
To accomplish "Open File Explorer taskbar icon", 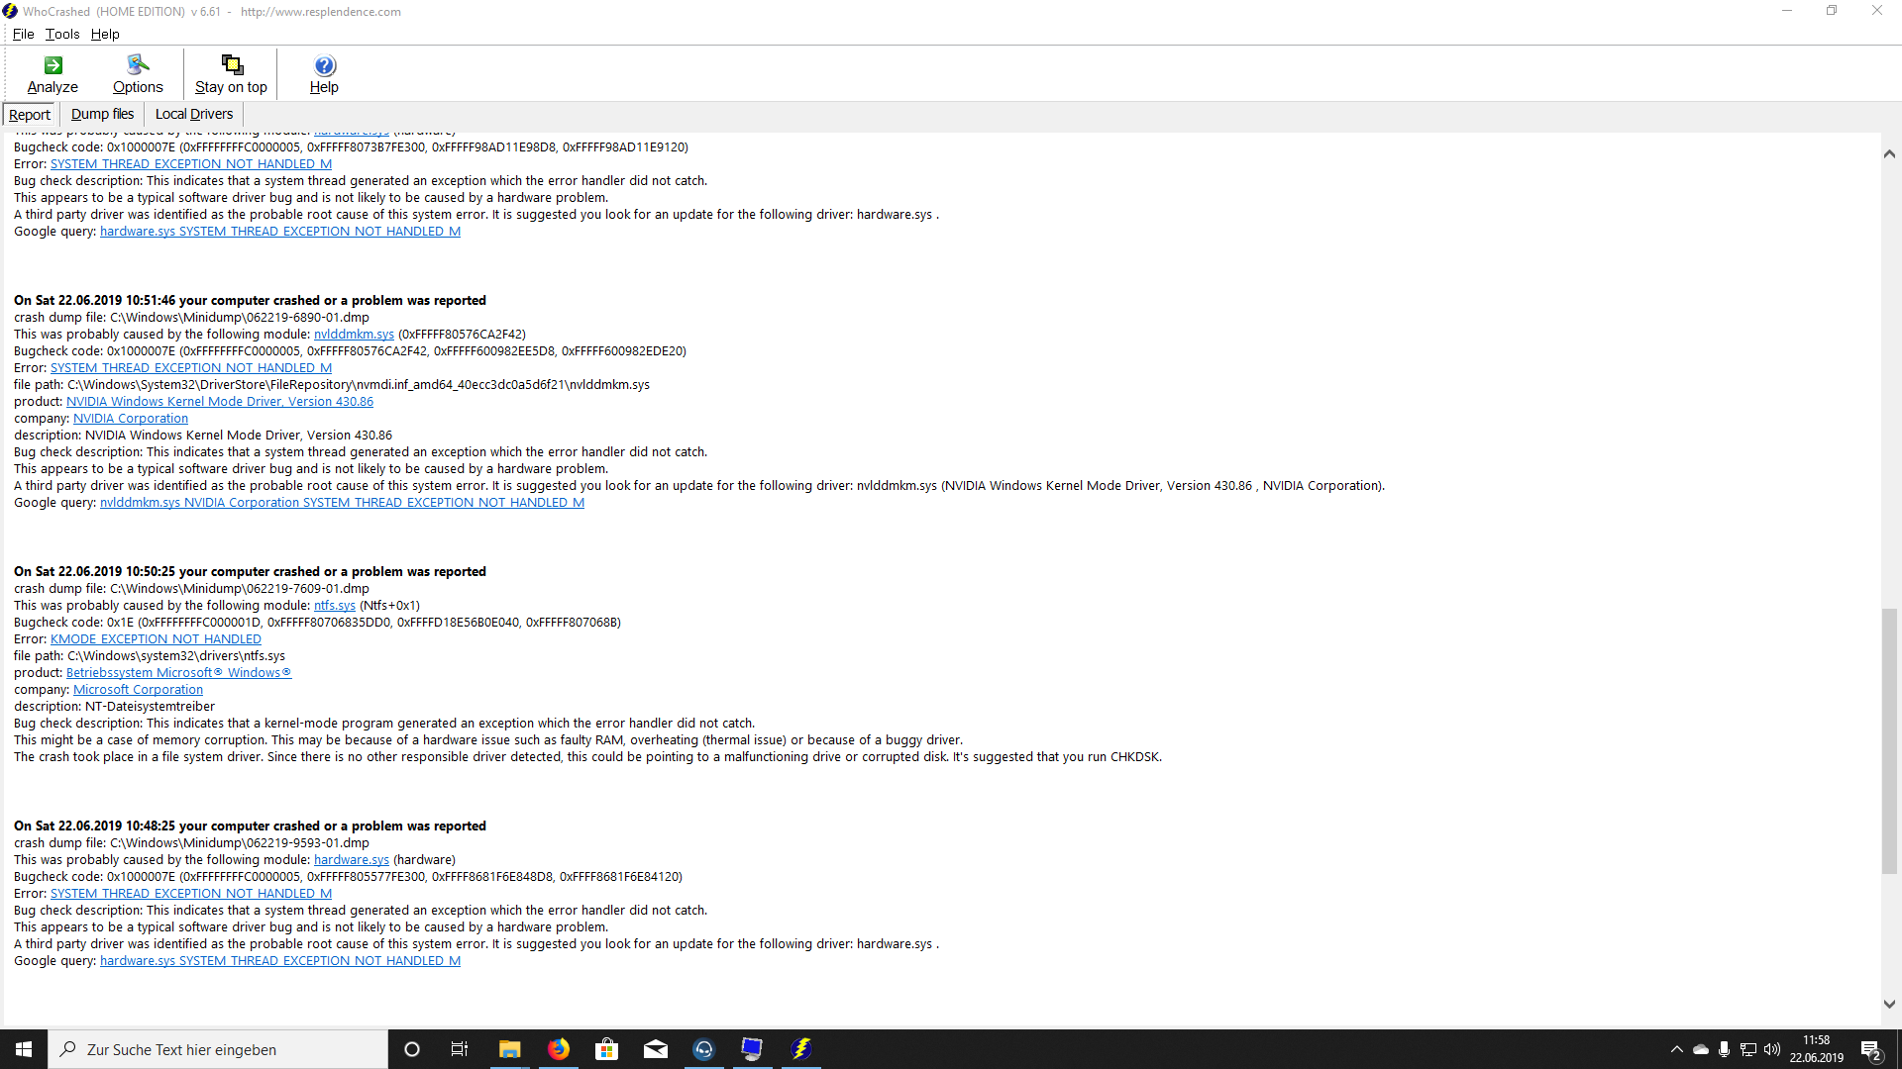I will 510,1049.
